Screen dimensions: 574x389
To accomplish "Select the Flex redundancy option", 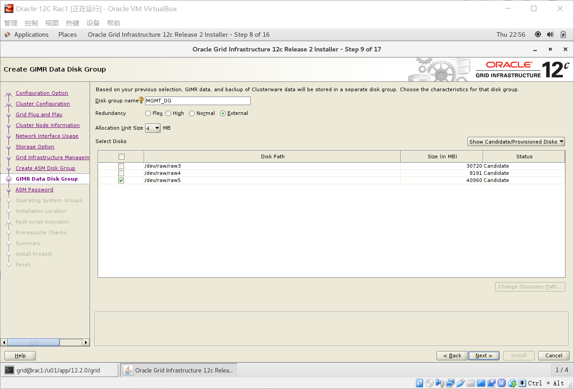I will point(148,113).
